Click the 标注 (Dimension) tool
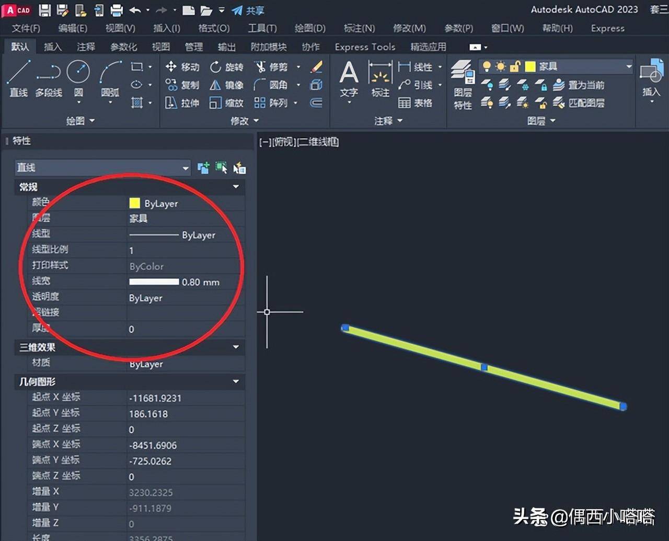 (380, 79)
